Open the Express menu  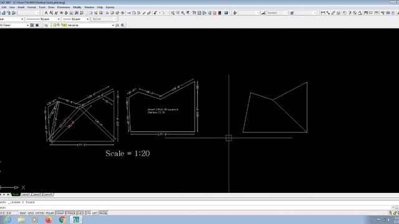point(110,7)
